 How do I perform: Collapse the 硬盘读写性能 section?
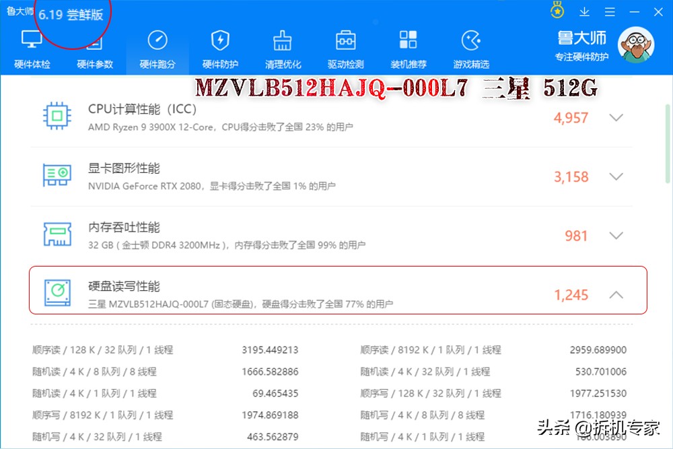tap(616, 294)
